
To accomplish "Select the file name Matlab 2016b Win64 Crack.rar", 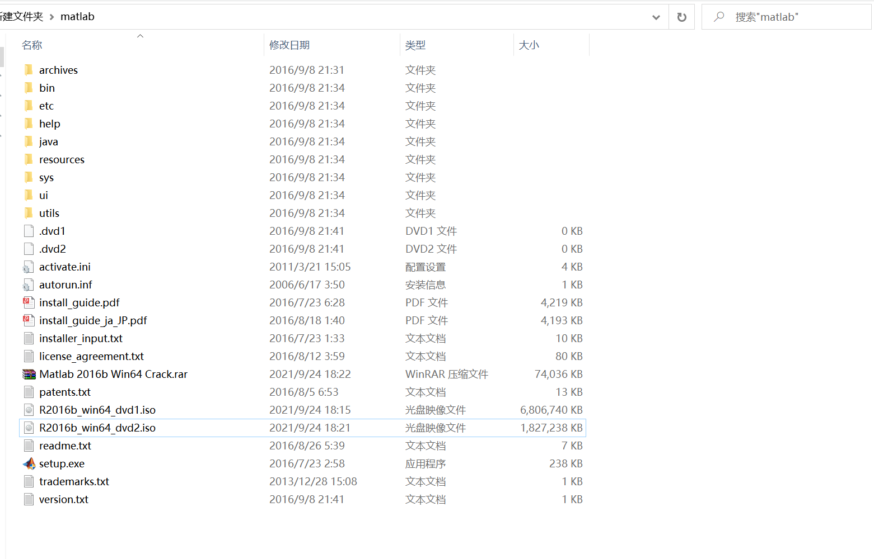I will [113, 374].
